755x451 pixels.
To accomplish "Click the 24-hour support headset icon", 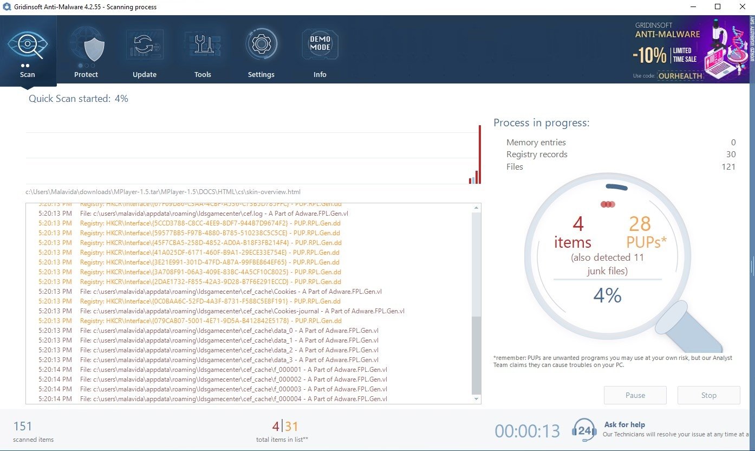I will point(584,430).
